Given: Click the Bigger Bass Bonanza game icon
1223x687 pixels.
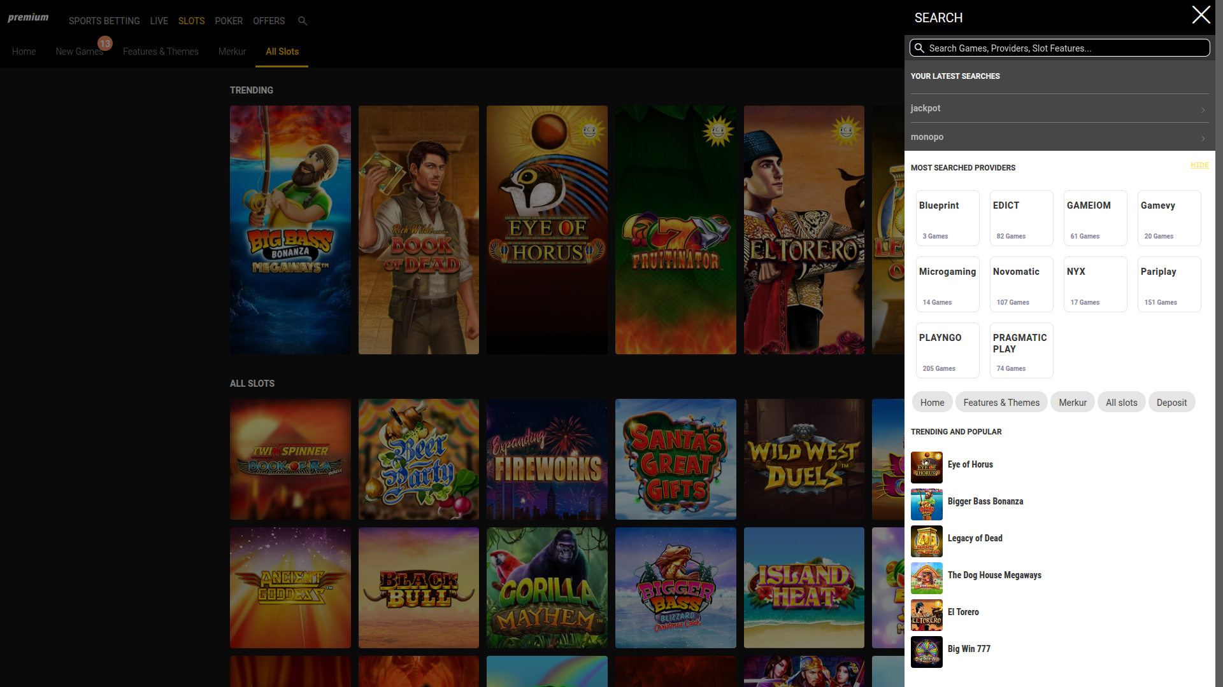Looking at the screenshot, I should pyautogui.click(x=927, y=504).
